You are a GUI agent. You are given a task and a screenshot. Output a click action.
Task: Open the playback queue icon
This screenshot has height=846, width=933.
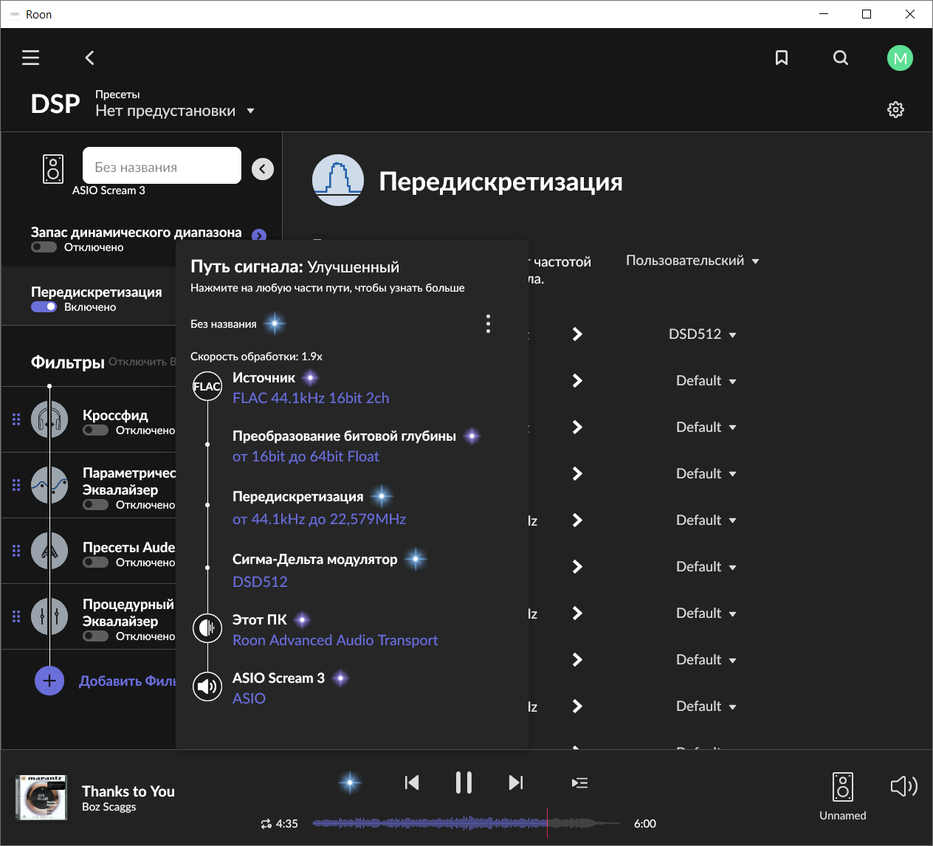579,783
